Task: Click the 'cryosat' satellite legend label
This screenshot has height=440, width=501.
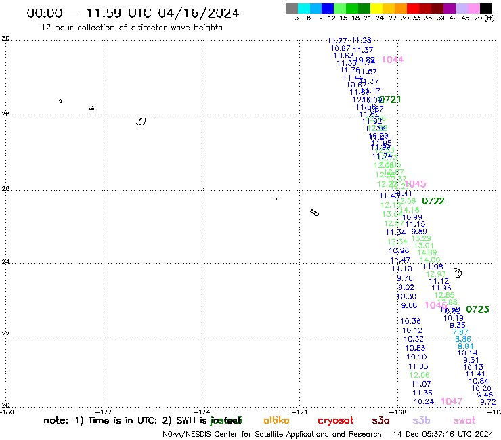Action: (x=336, y=421)
